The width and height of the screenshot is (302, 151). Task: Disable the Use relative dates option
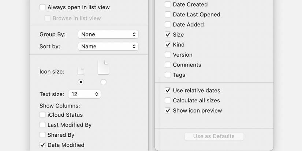pyautogui.click(x=168, y=90)
